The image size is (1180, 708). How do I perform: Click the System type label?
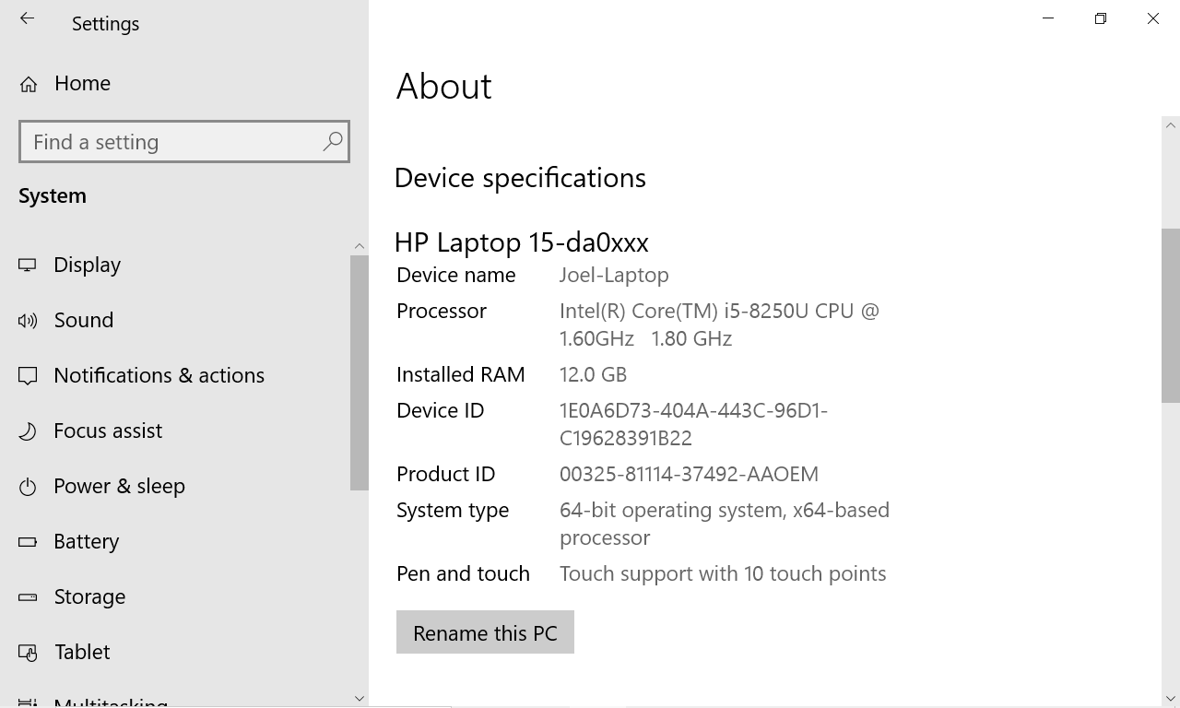453,510
